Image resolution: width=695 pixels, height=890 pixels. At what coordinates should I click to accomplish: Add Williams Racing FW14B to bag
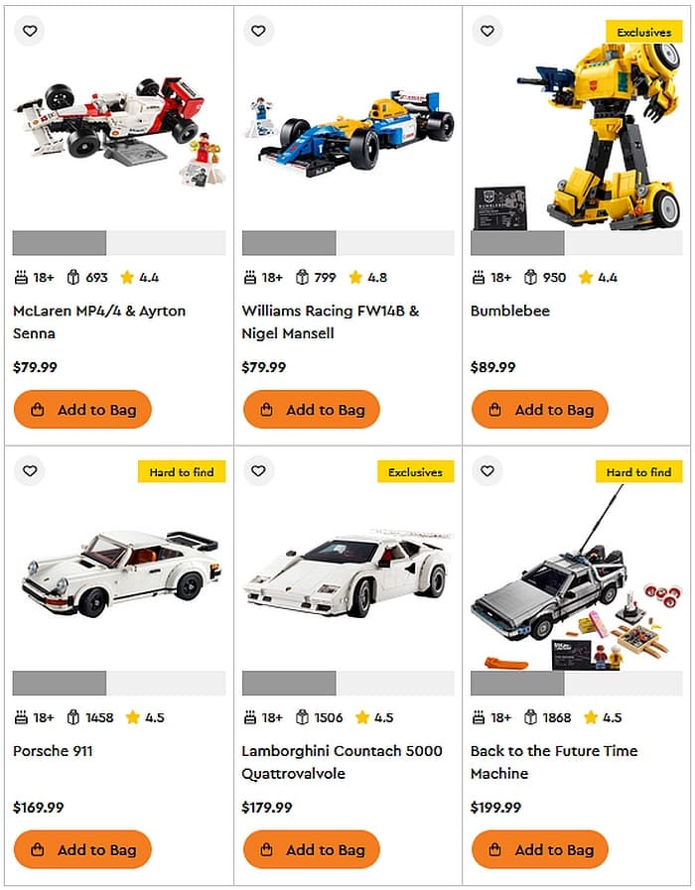point(312,409)
